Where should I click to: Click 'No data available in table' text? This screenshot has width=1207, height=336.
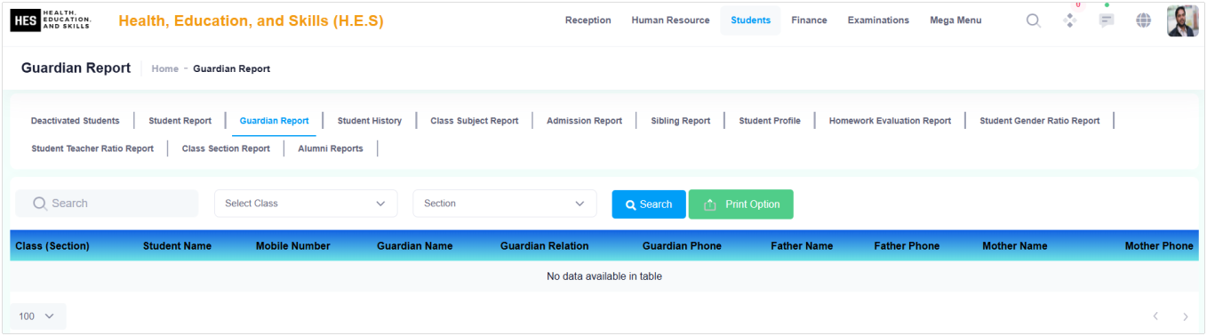click(x=604, y=276)
